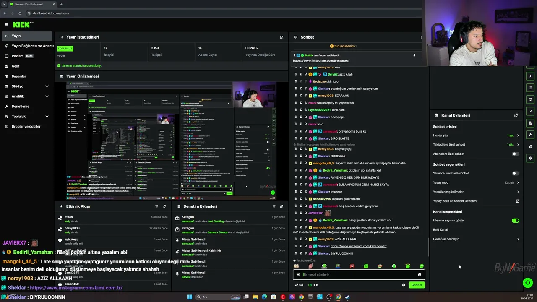
Task: Click the stream preview thumbnail
Action: click(x=171, y=141)
